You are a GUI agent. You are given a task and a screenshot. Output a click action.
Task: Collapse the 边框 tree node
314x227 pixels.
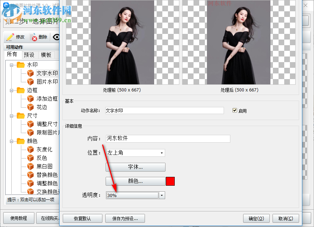click(x=11, y=90)
